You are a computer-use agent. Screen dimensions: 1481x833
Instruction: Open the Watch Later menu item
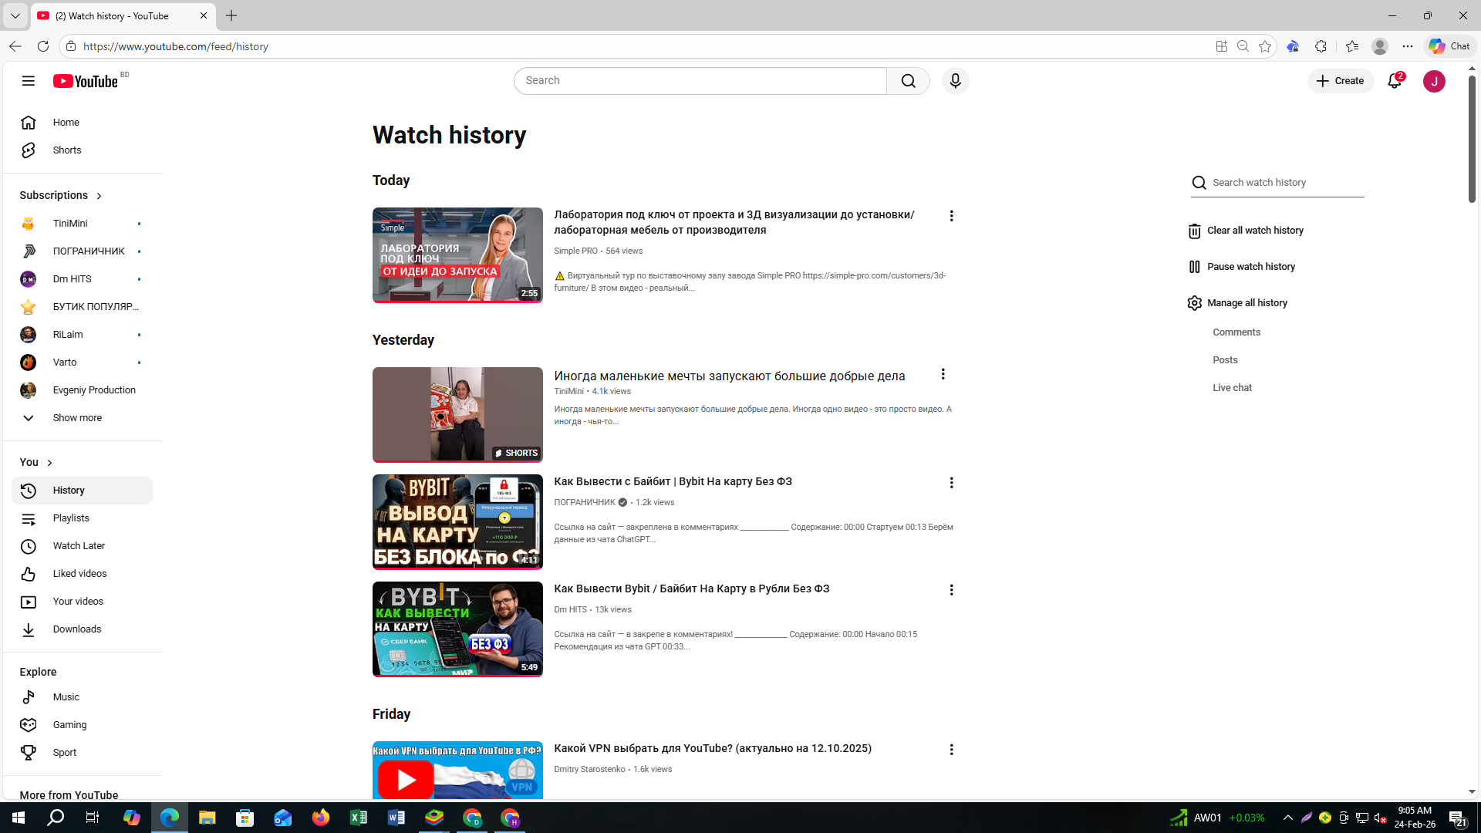pyautogui.click(x=79, y=546)
